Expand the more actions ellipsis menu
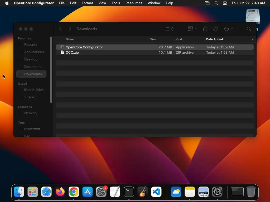 tap(229, 29)
